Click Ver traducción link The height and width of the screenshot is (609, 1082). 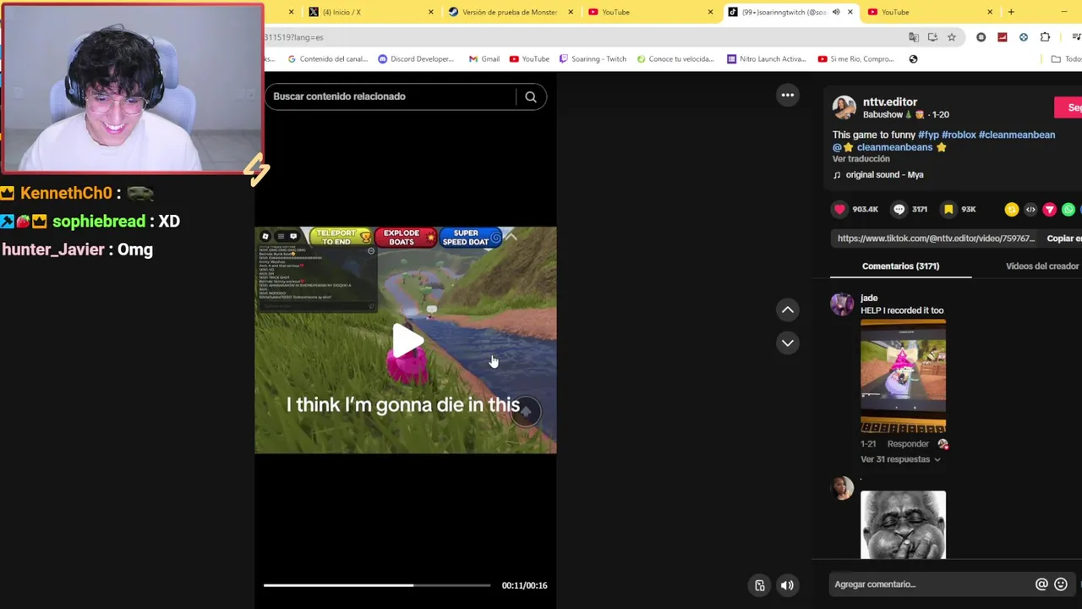[x=861, y=159]
